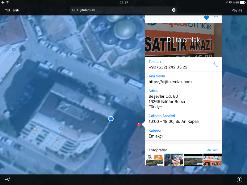Tap the phone number +90 (532) 242 03 22

(x=168, y=67)
